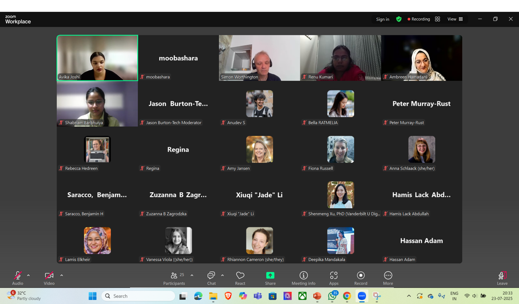519x304 pixels.
Task: Open the More options menu
Action: click(x=388, y=278)
